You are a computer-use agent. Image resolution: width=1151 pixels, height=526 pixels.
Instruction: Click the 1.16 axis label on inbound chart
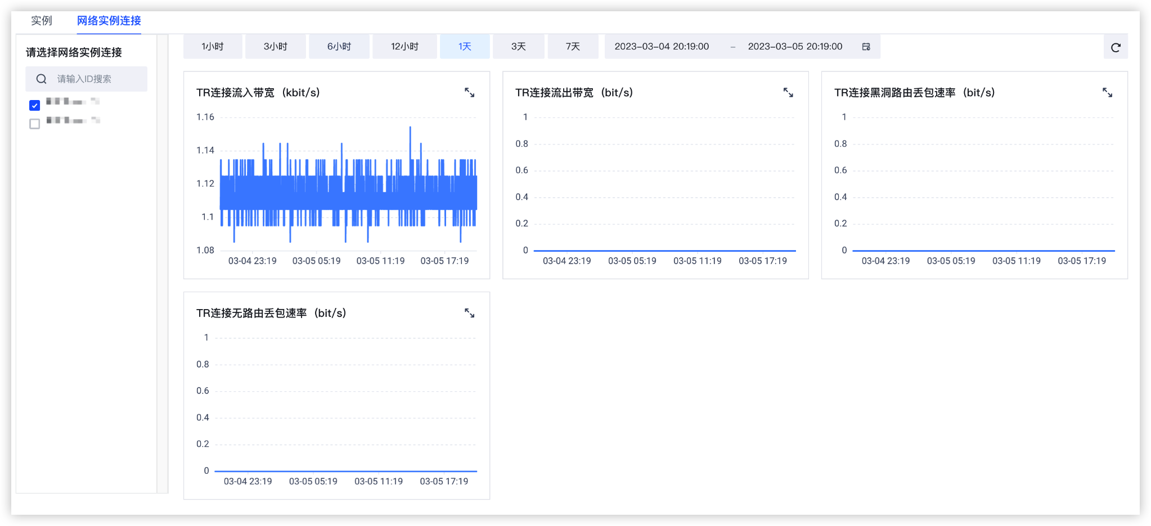coord(205,117)
